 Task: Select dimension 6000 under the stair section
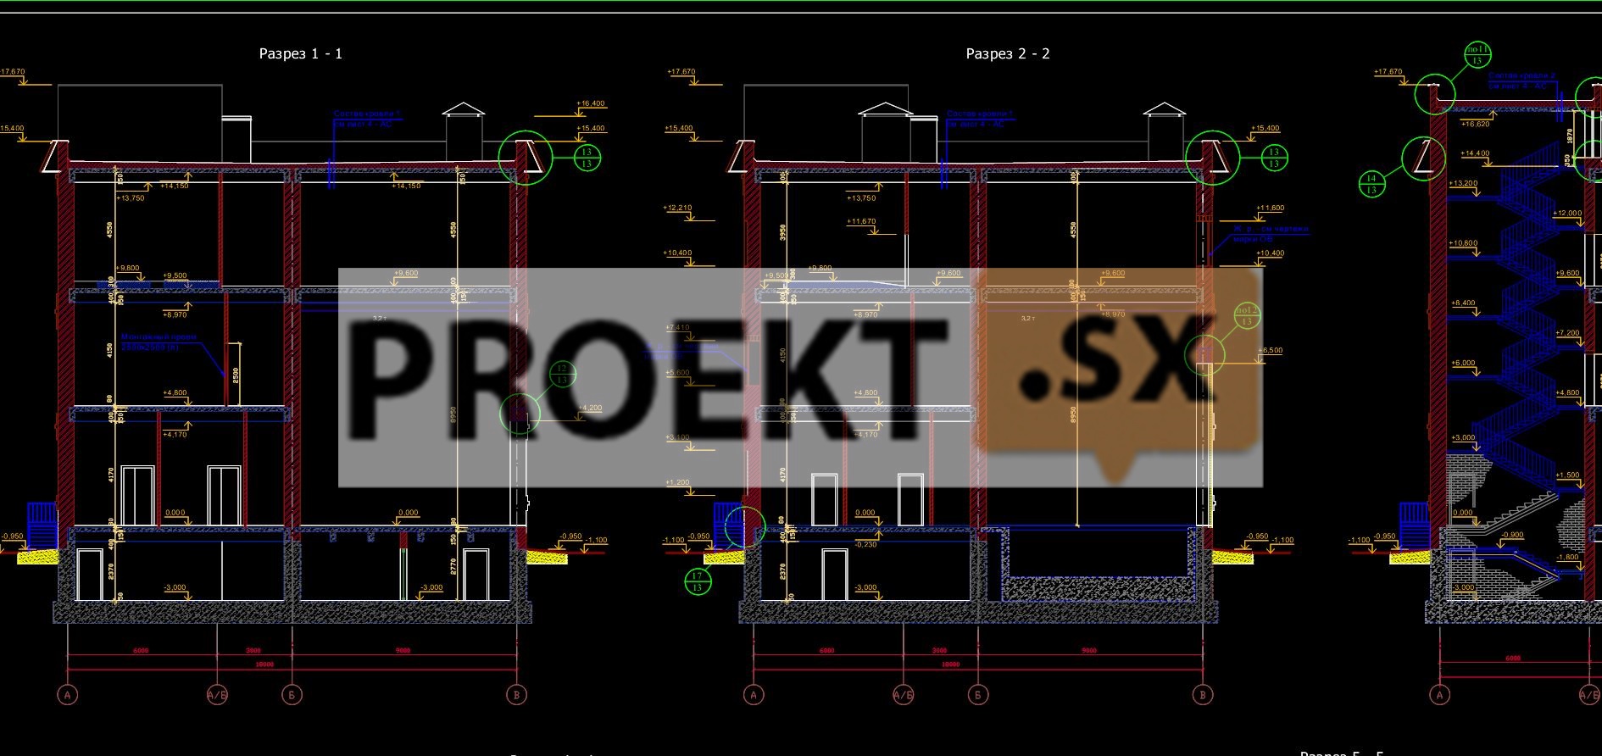pos(1513,658)
